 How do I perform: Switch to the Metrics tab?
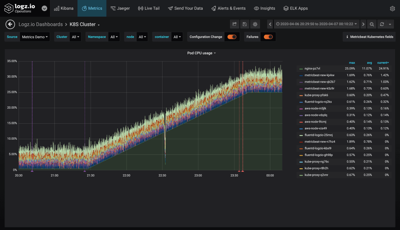click(x=92, y=8)
